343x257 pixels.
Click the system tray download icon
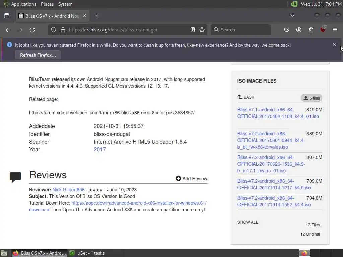(294, 4)
